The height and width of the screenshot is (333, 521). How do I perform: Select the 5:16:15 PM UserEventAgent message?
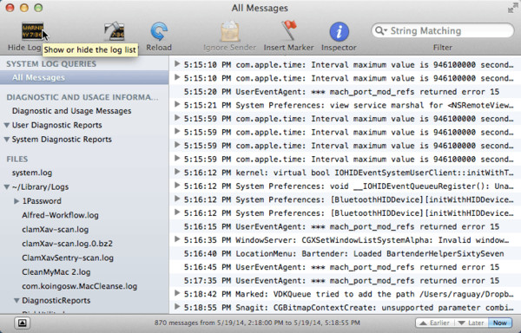(x=345, y=227)
